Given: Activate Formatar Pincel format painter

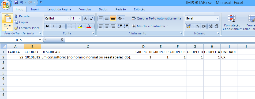Looking at the screenshot, I should pyautogui.click(x=27, y=28).
